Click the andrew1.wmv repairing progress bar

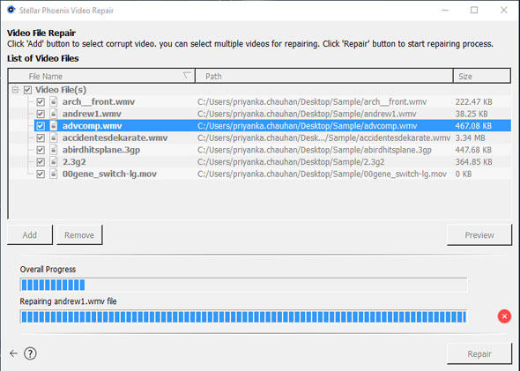[243, 316]
